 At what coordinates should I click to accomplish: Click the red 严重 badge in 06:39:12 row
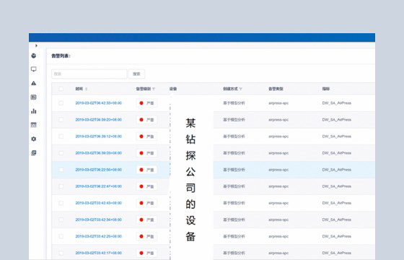coord(146,136)
